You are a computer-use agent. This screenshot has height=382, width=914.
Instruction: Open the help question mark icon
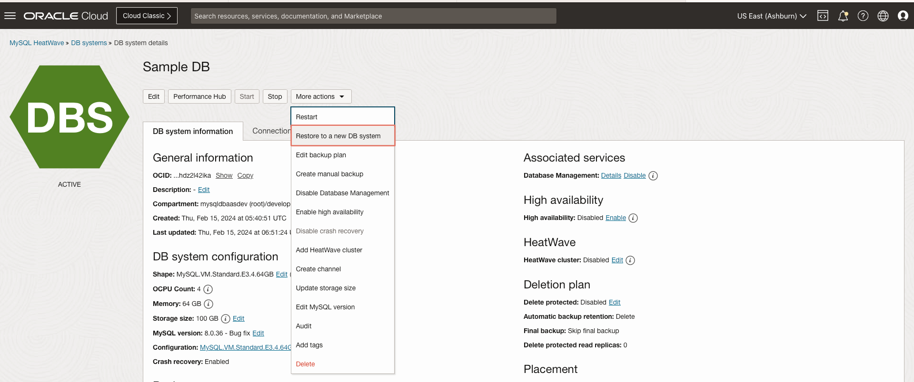pos(863,16)
